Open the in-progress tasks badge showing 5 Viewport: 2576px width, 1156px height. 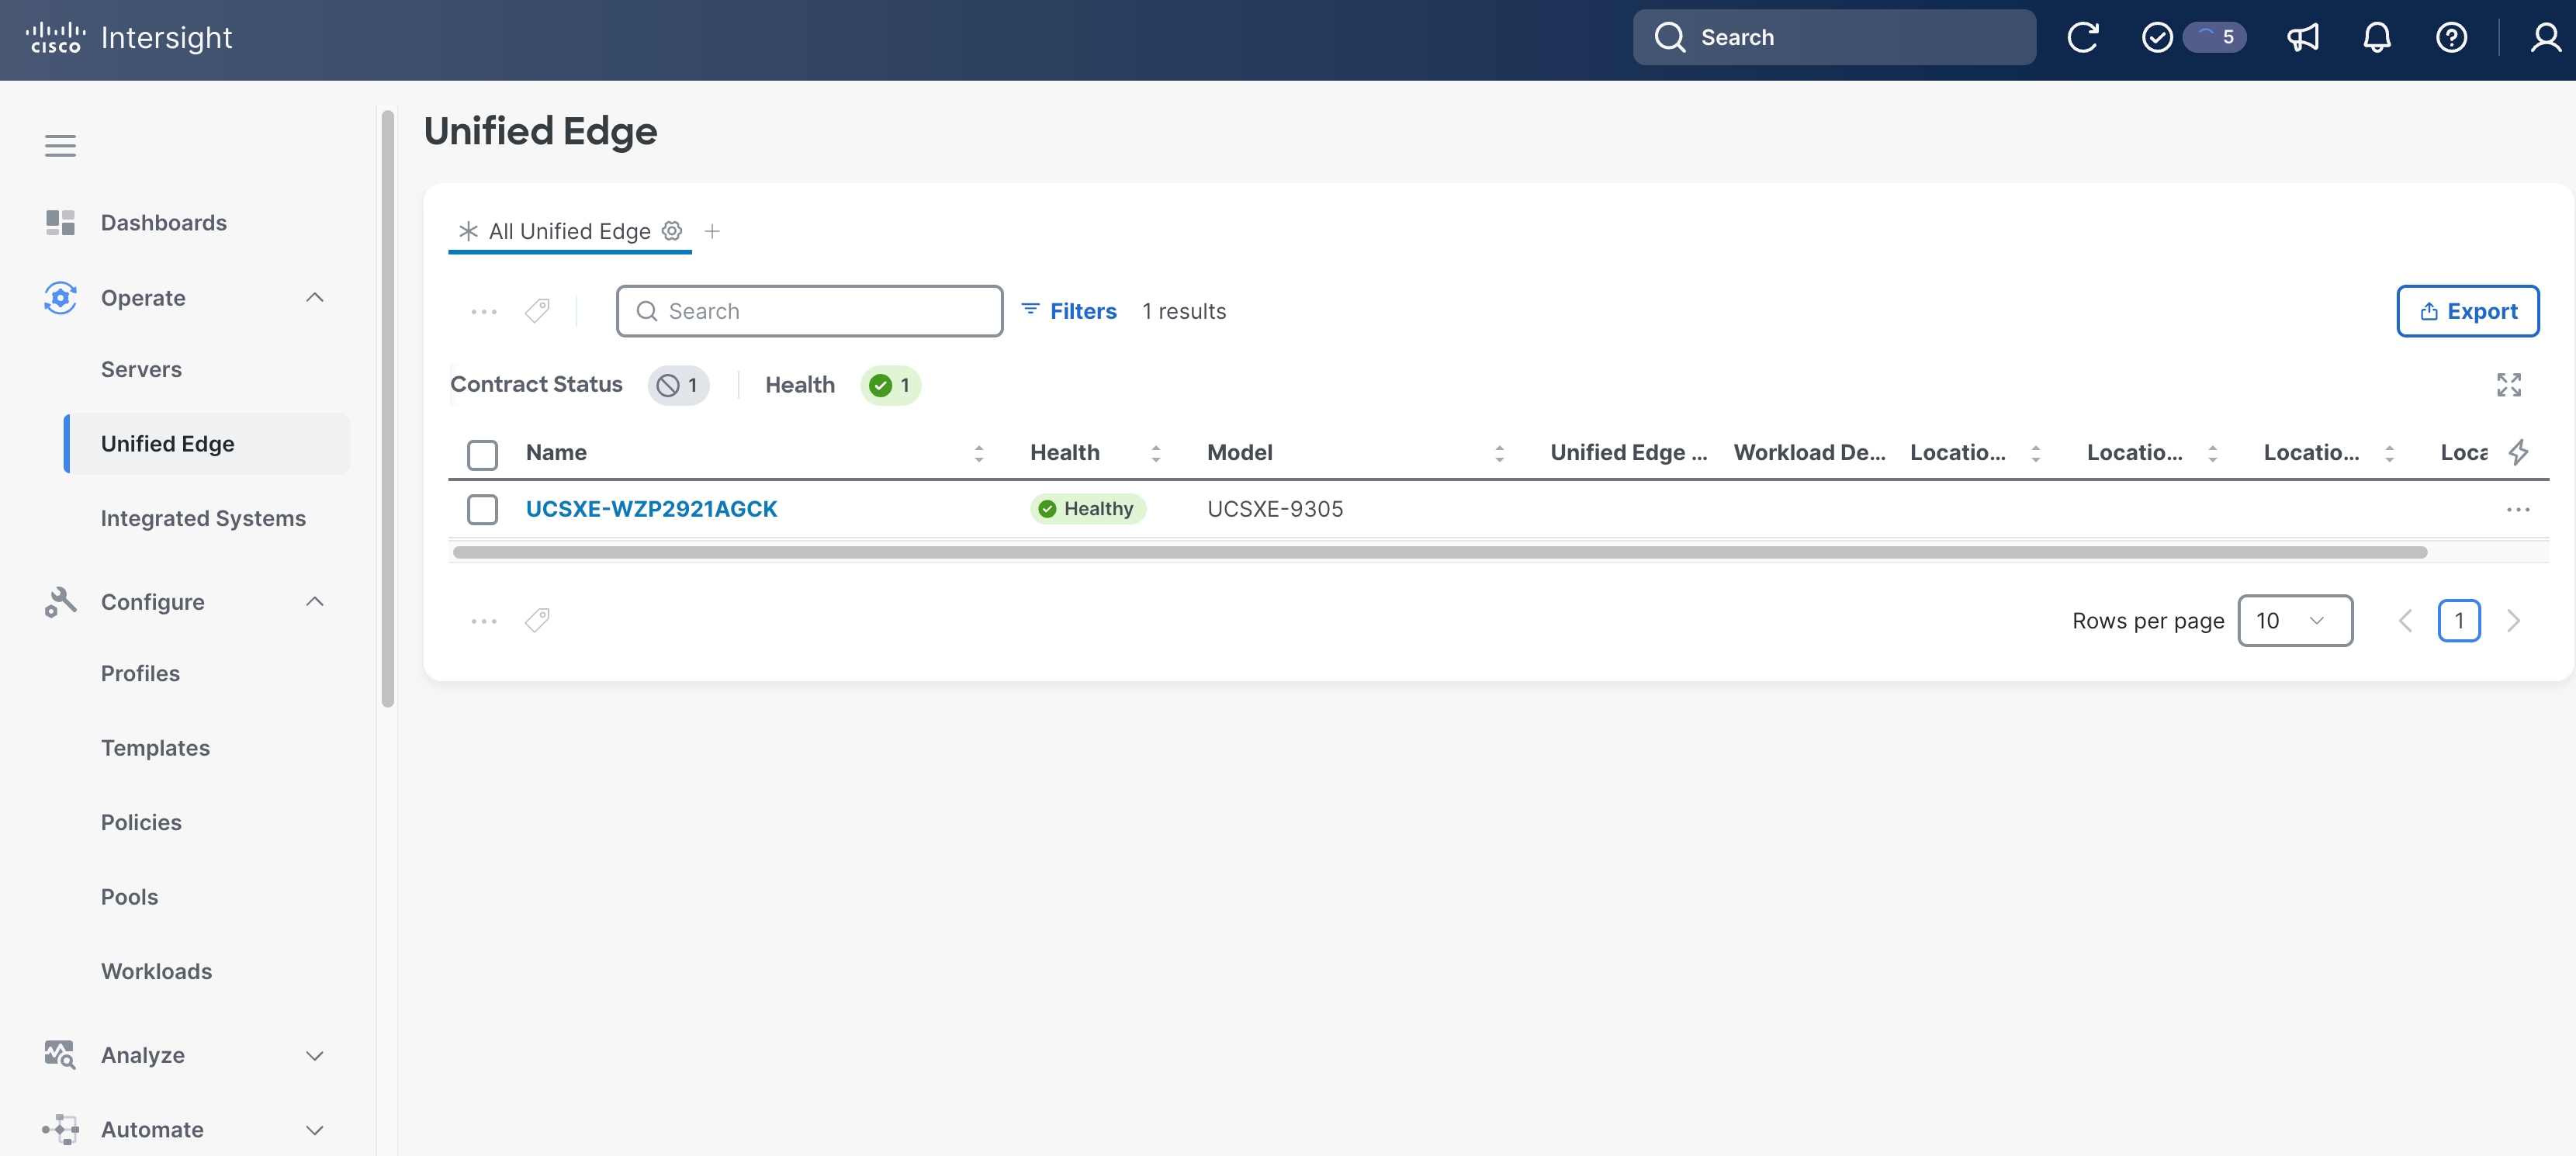pyautogui.click(x=2215, y=38)
